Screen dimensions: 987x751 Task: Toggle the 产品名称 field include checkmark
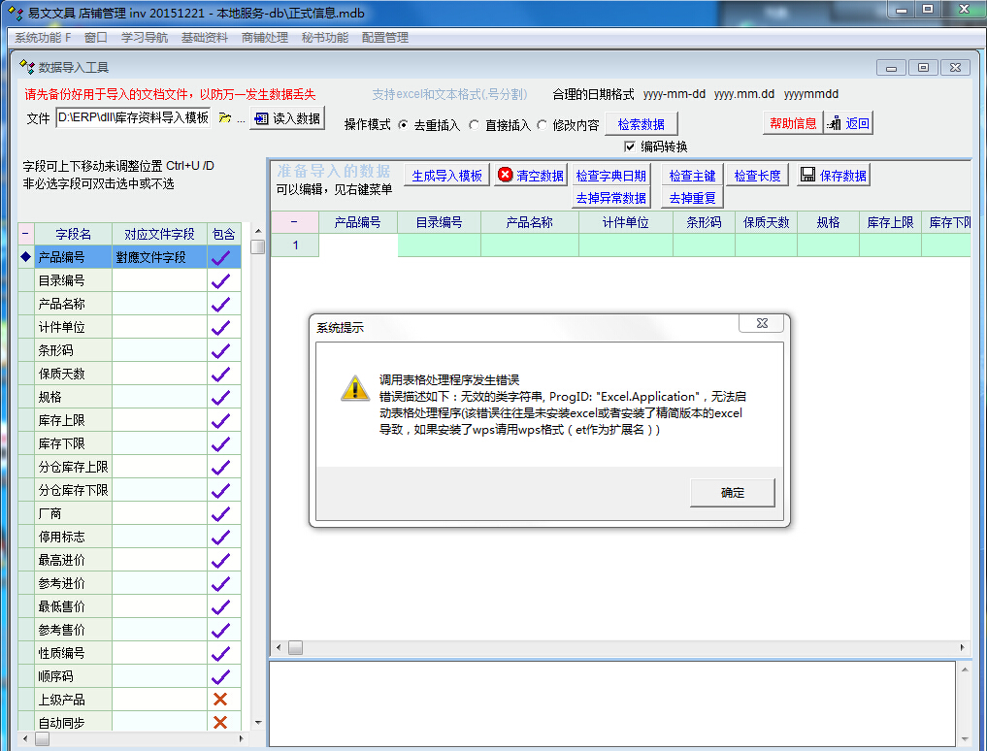pos(222,304)
